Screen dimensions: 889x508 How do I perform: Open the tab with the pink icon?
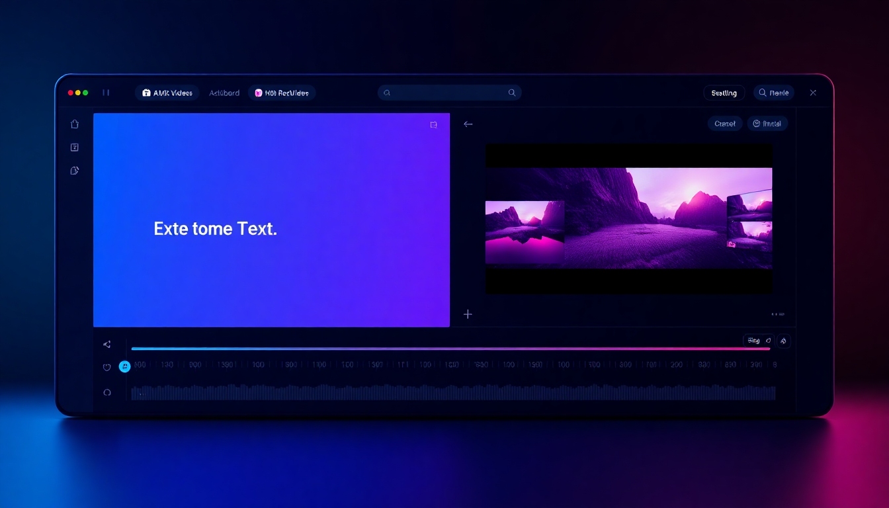coord(282,93)
